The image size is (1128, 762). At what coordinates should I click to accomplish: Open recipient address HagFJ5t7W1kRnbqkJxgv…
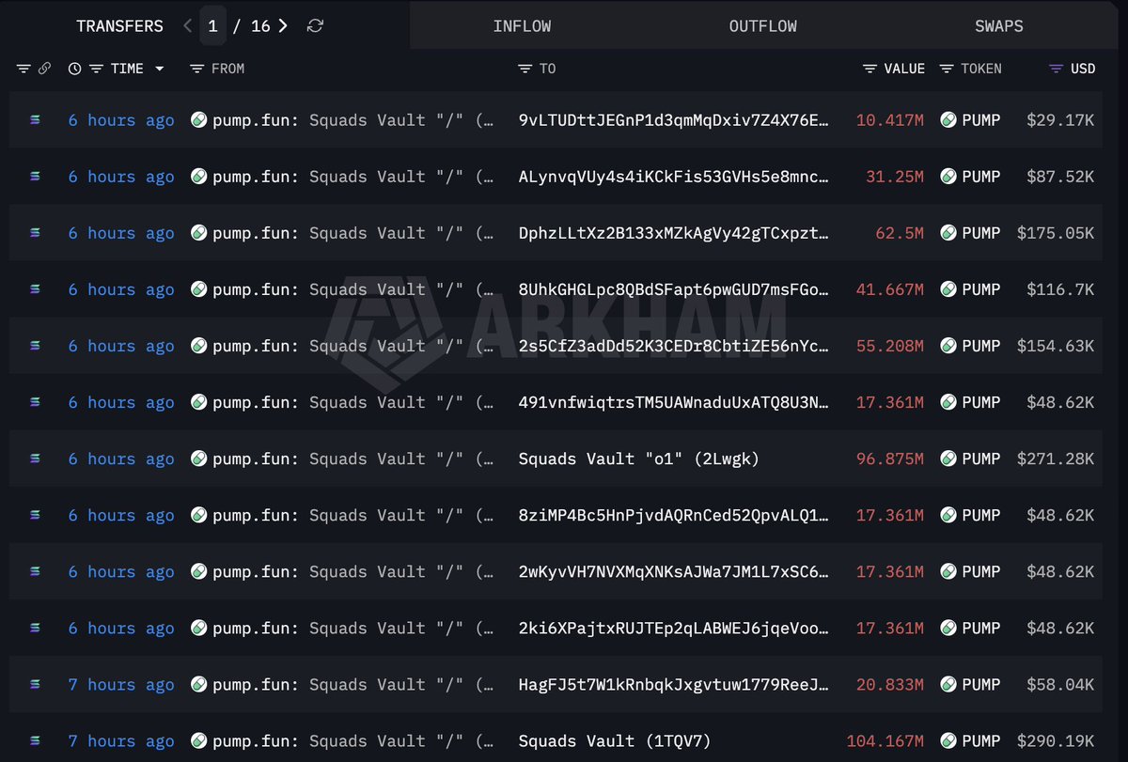tap(674, 684)
